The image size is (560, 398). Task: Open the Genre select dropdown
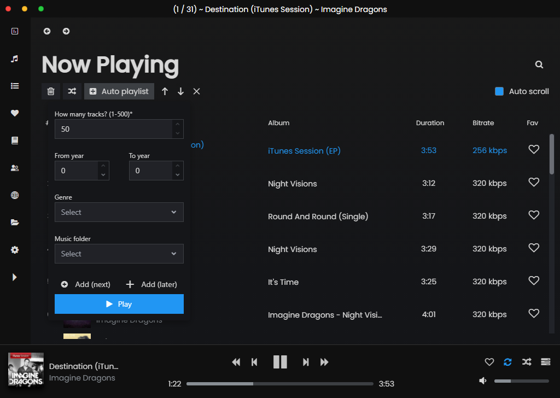119,212
